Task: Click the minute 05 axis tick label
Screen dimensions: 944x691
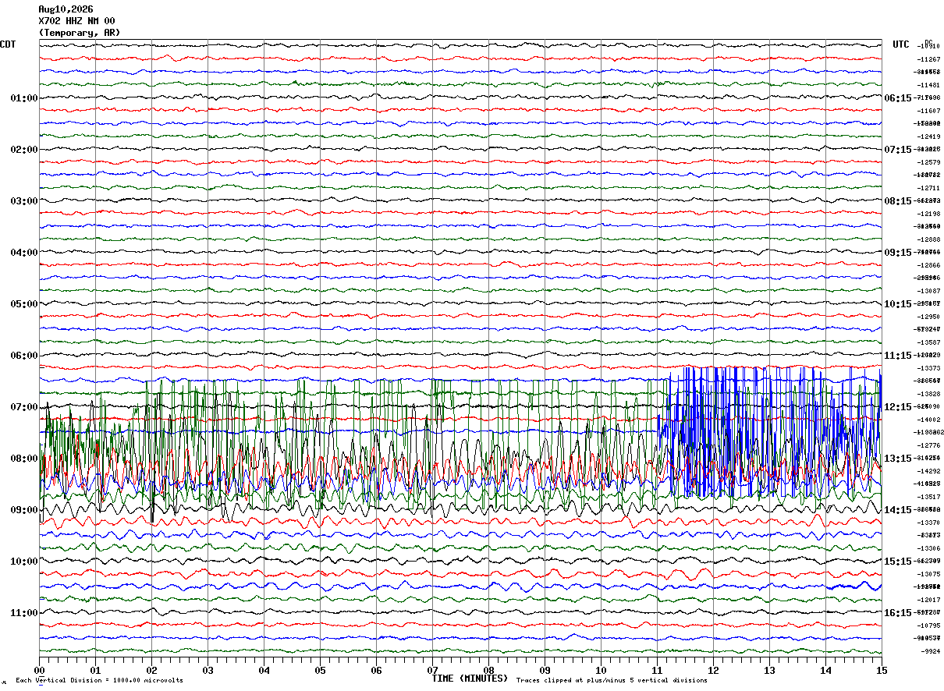Action: coord(320,670)
